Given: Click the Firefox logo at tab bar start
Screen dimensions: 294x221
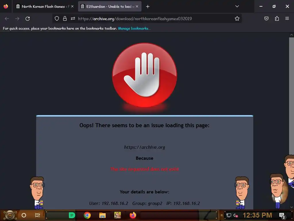Looking at the screenshot, I should pos(6,6).
